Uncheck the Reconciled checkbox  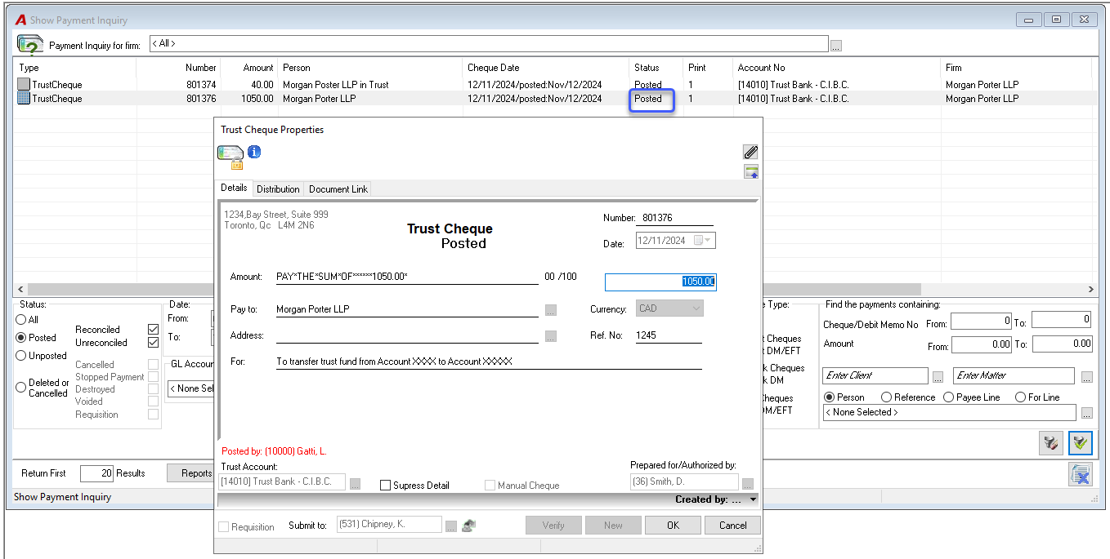153,330
